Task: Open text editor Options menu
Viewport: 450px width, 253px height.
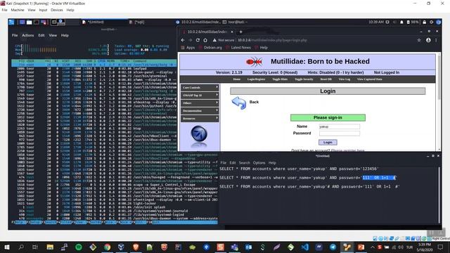Action: coord(259,162)
